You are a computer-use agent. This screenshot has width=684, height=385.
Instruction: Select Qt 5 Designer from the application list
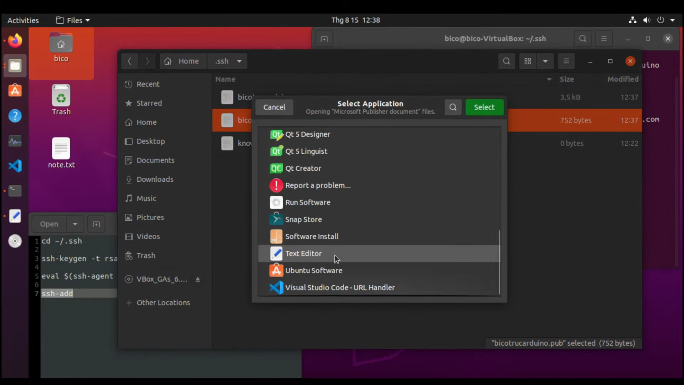308,134
